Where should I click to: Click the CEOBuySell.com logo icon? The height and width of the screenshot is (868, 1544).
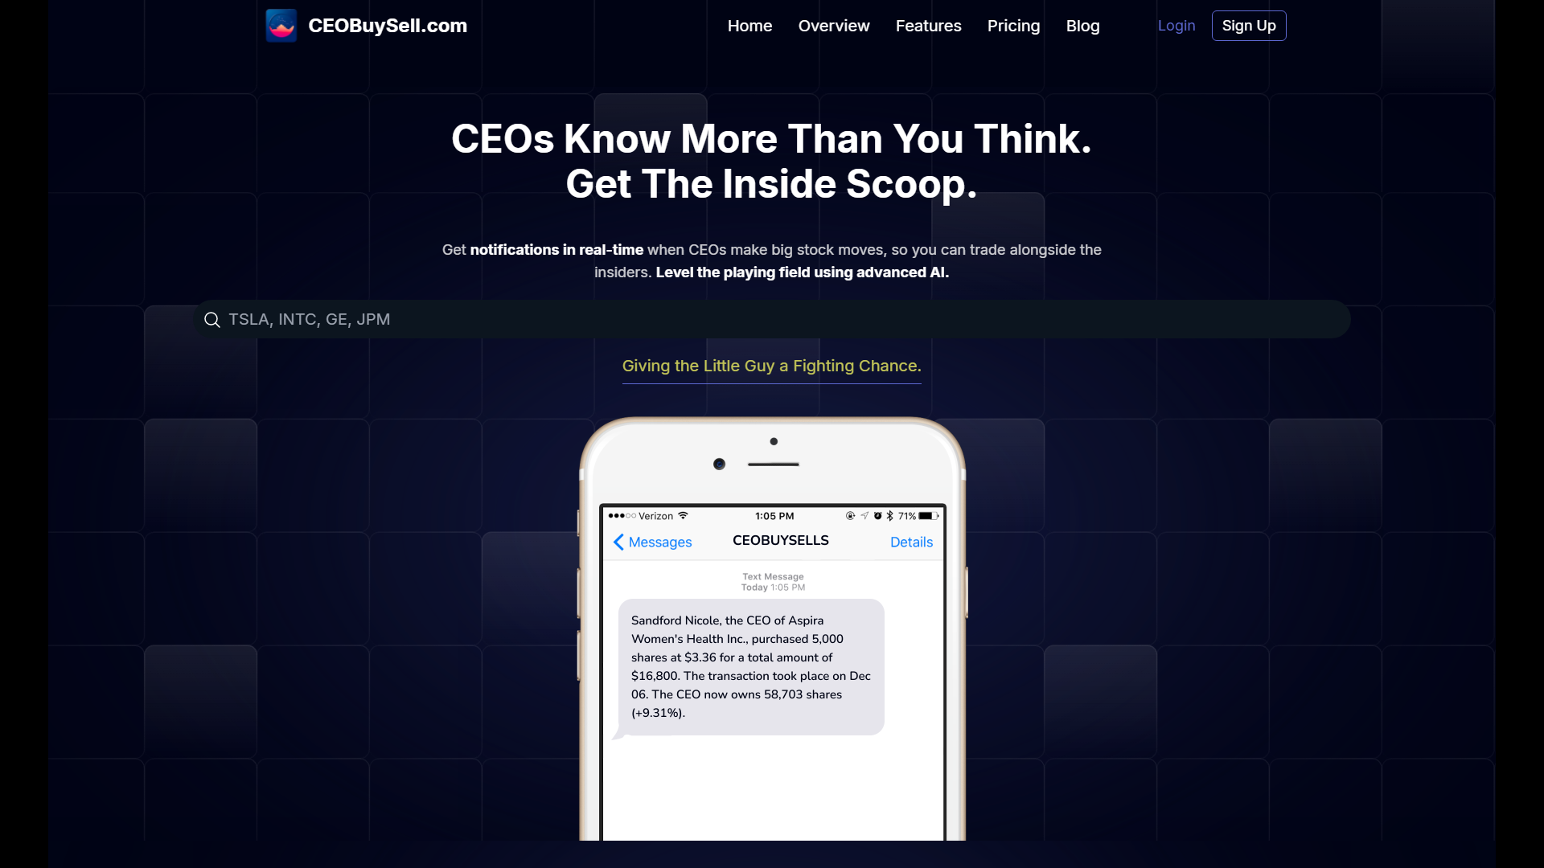tap(280, 24)
